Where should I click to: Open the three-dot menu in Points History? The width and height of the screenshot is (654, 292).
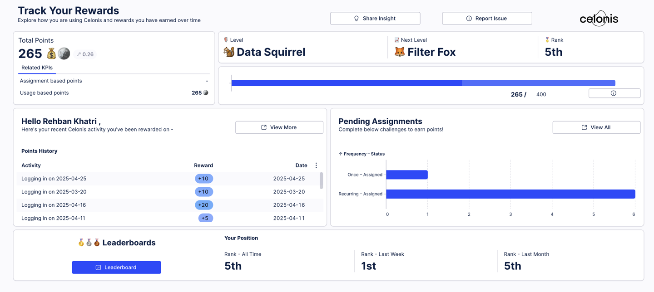click(x=316, y=165)
